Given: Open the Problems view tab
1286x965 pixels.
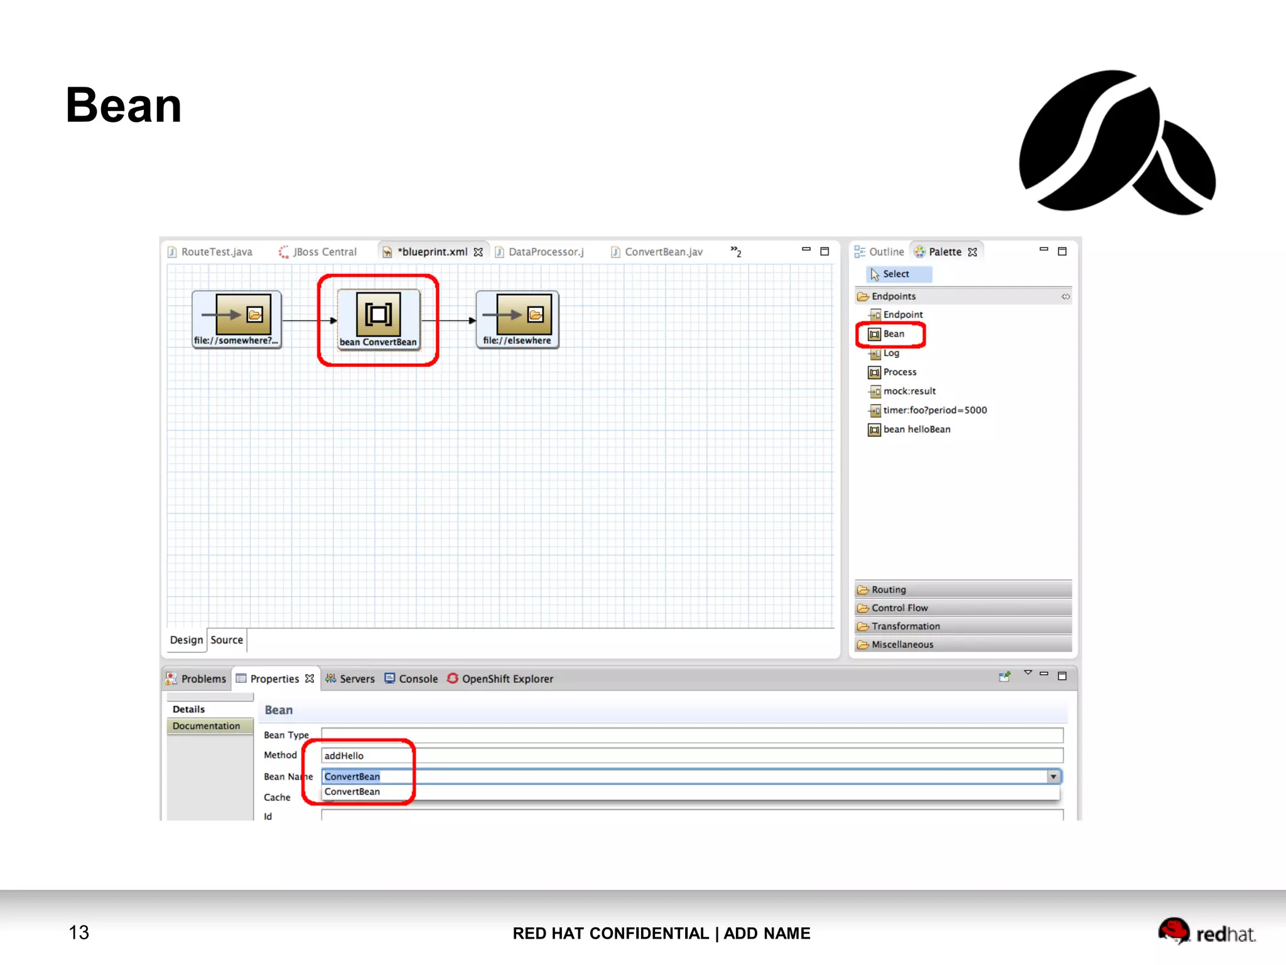Looking at the screenshot, I should (x=196, y=679).
